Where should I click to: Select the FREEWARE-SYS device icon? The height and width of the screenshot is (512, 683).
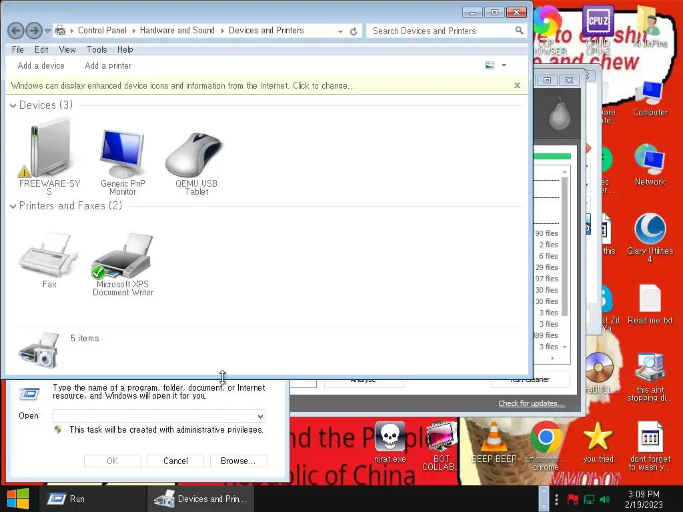49,157
